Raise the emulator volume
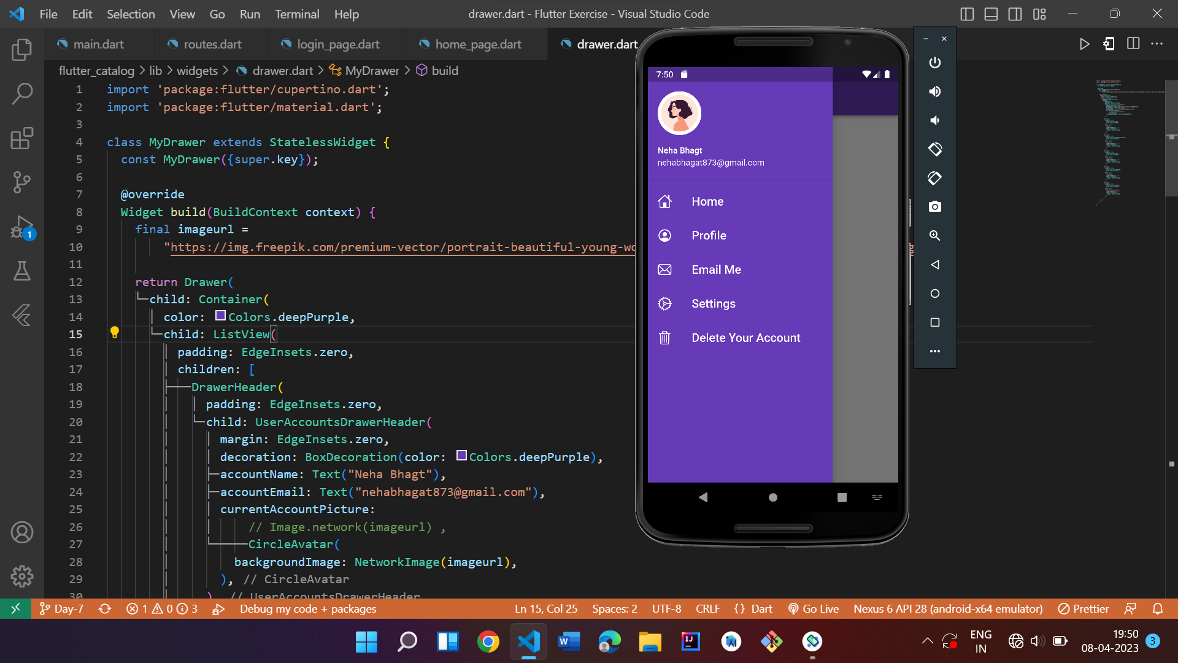The image size is (1178, 663). [x=934, y=91]
